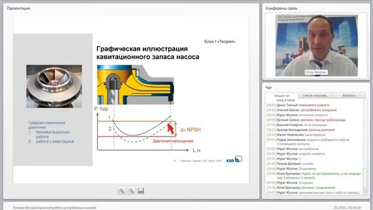Click the Презентация panel title

point(18,8)
